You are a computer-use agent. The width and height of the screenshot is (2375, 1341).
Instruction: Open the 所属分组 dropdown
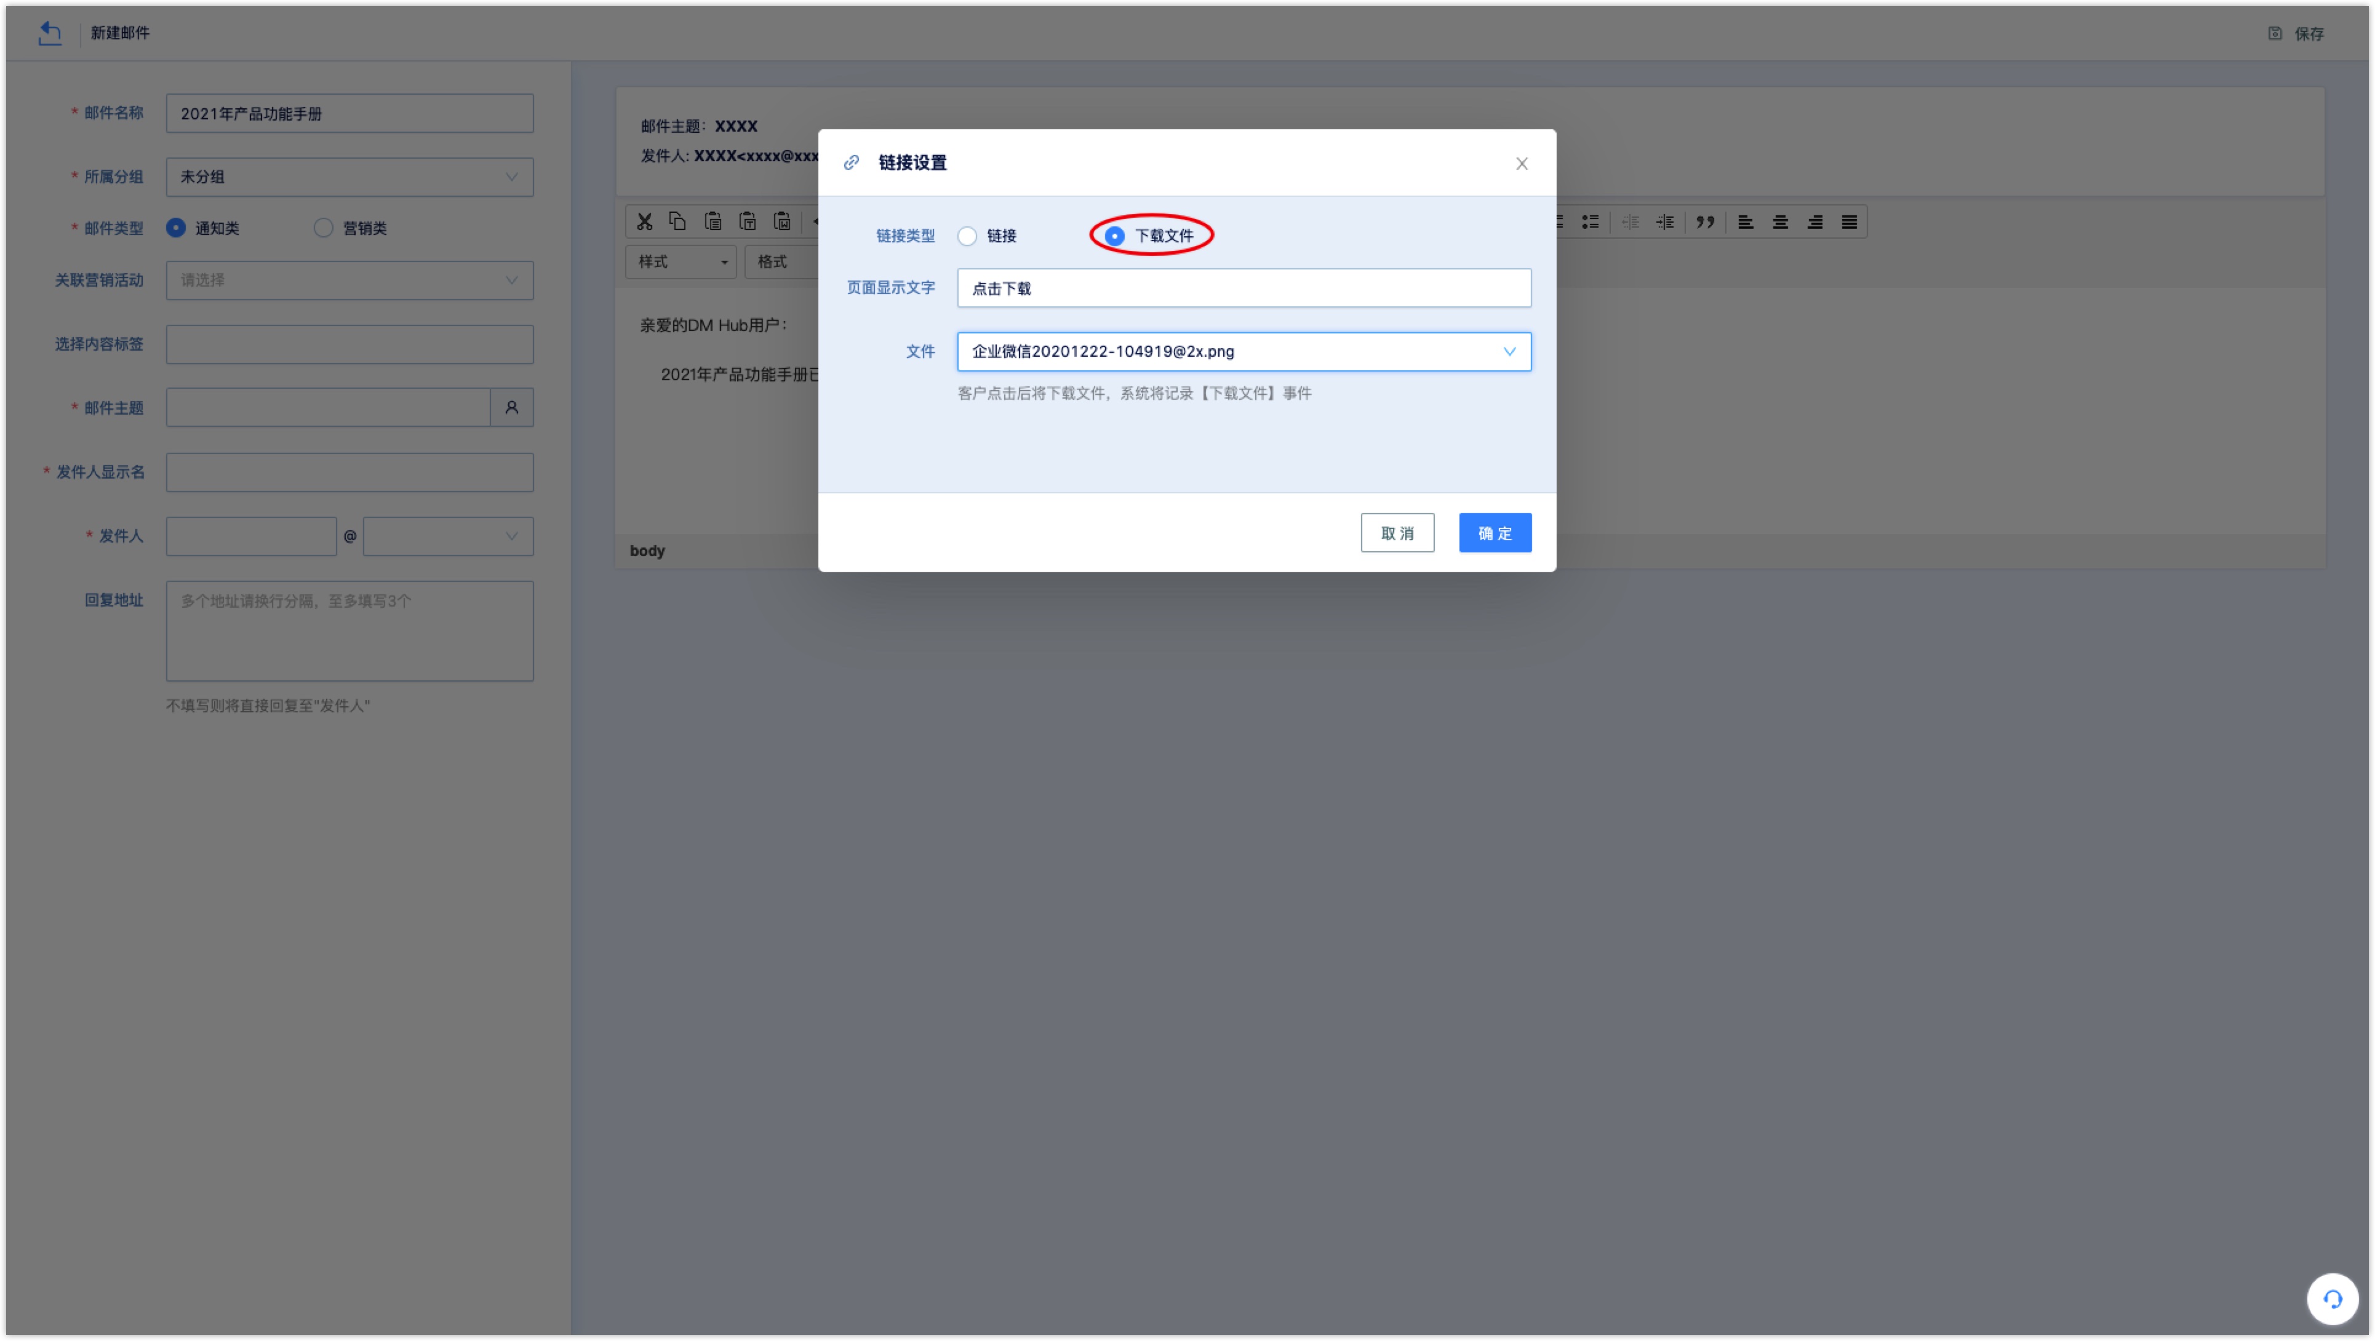pyautogui.click(x=349, y=177)
